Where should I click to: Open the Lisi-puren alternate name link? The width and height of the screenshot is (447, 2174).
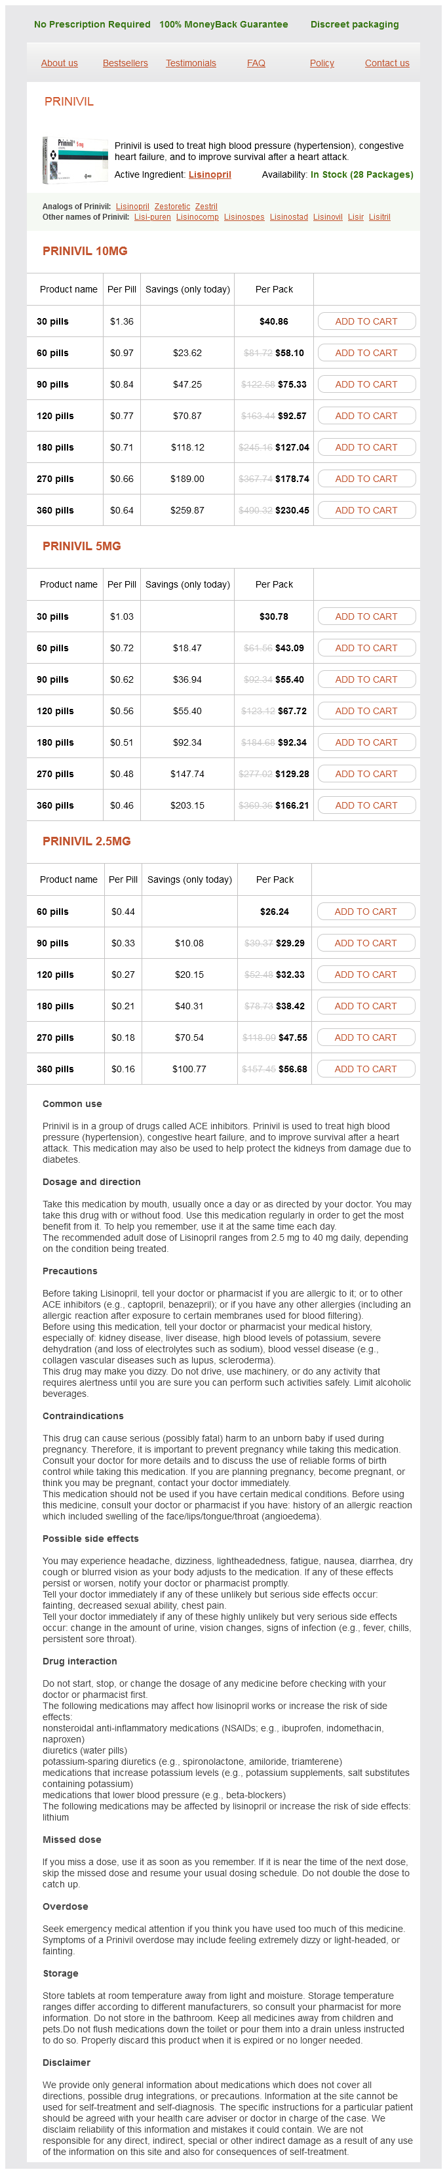[x=152, y=217]
